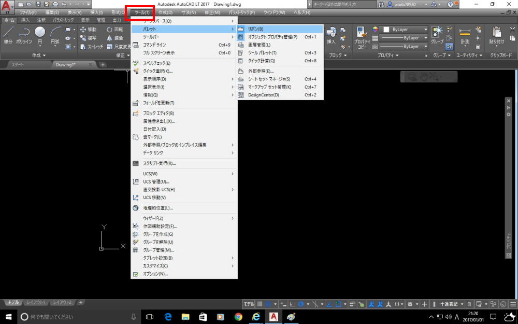Choose DesignCenter(D) from the submenu
The height and width of the screenshot is (324, 518).
[x=280, y=95]
